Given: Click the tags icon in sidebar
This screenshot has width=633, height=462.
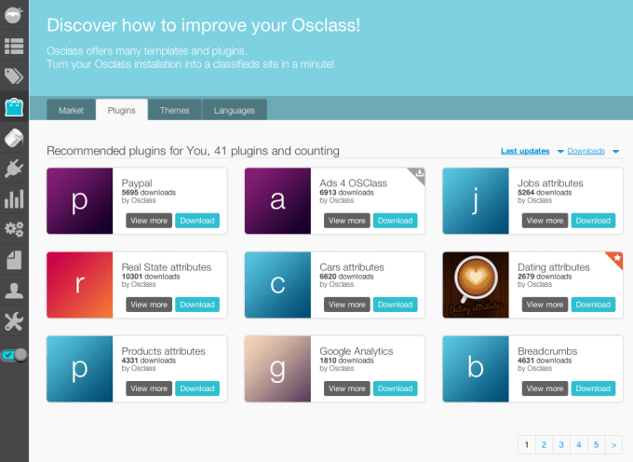Looking at the screenshot, I should (14, 76).
